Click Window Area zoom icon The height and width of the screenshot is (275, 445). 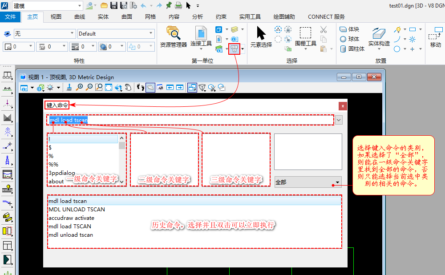pos(98,87)
